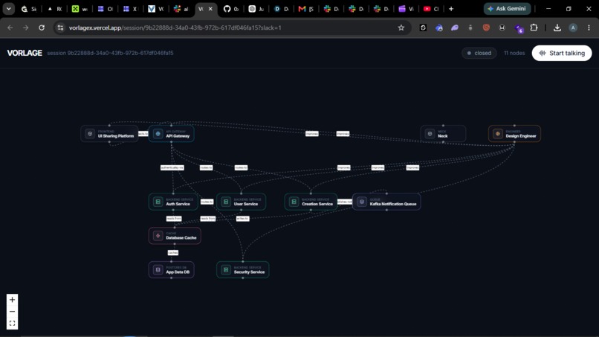Click the 'writes to' edge label
Image resolution: width=599 pixels, height=337 pixels.
tap(242, 219)
